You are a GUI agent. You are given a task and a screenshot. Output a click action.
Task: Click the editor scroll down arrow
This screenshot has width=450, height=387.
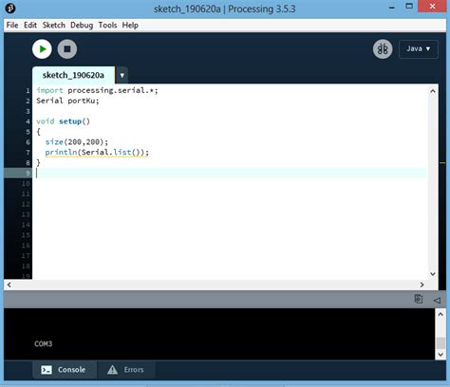coord(433,274)
